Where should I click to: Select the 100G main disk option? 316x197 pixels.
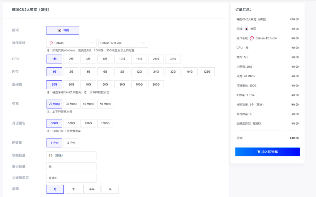[139, 84]
